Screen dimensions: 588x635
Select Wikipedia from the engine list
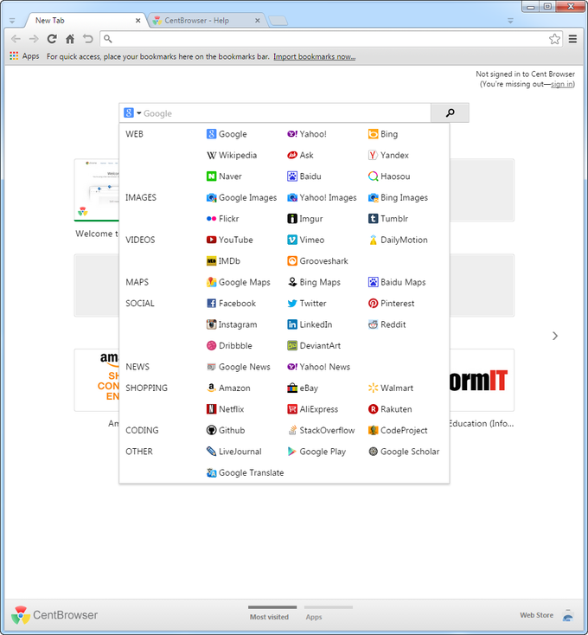[232, 155]
